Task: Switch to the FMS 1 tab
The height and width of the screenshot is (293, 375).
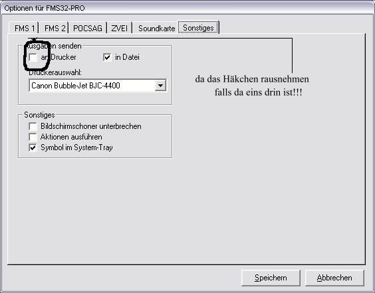Action: coord(25,29)
